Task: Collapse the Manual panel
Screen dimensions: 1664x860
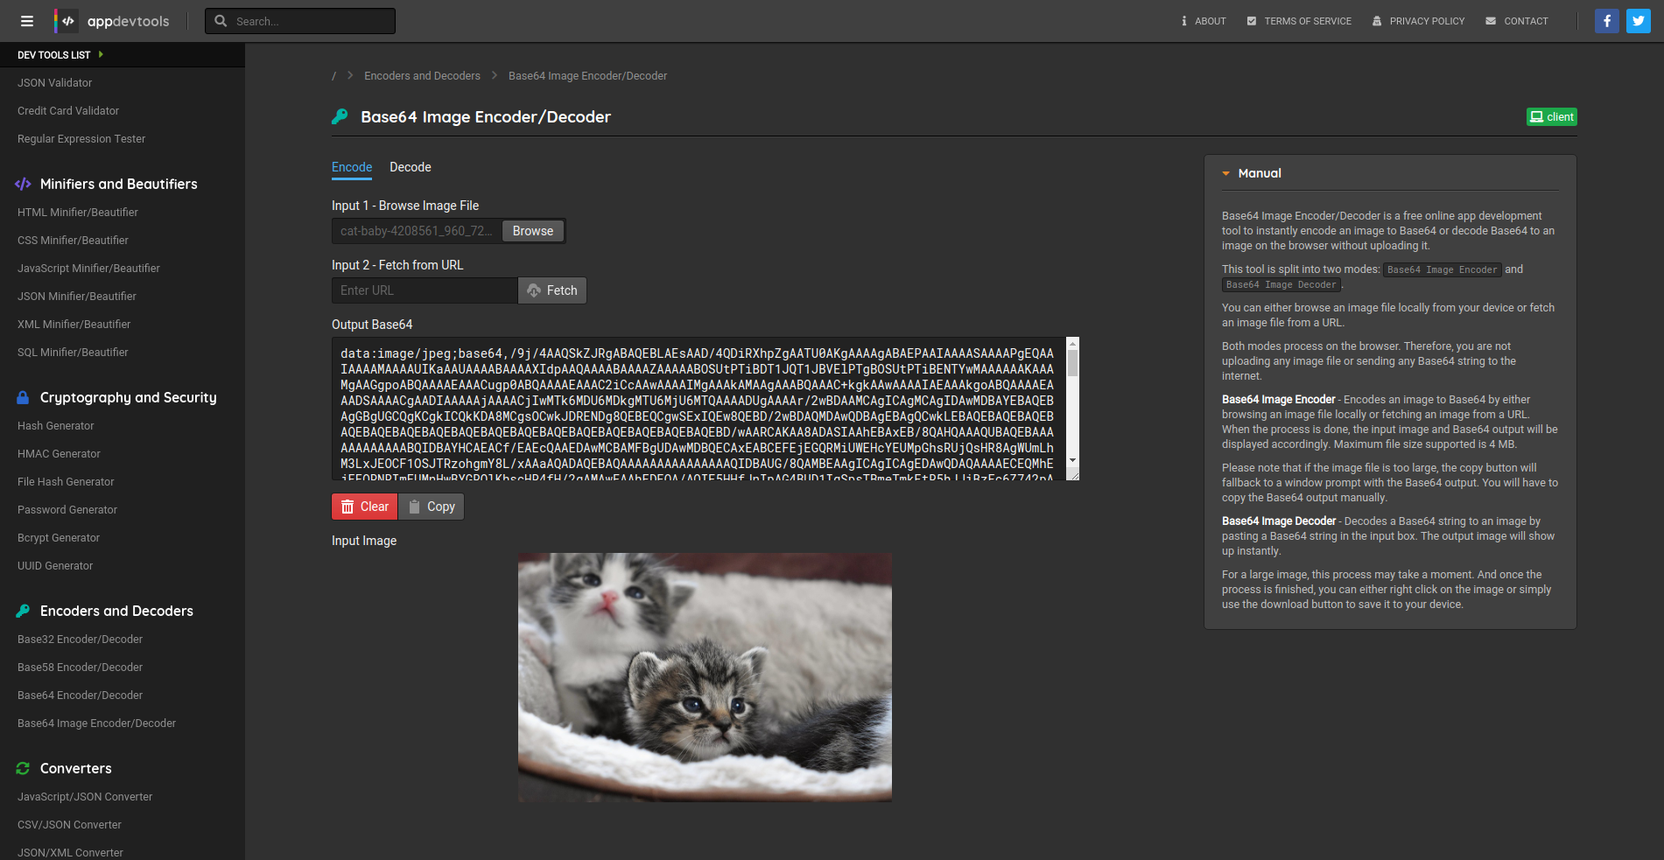Action: 1226,173
